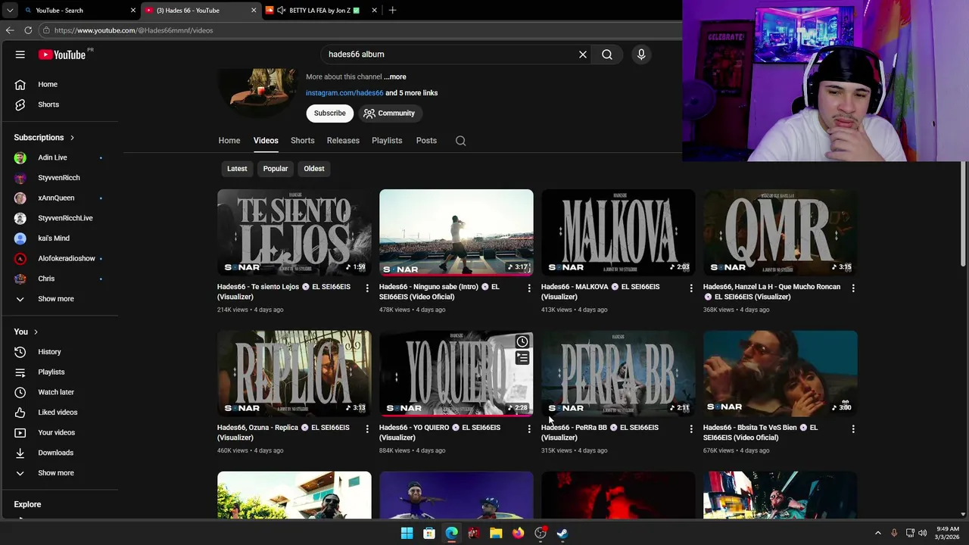
Task: Switch to channel Playlists tab
Action: (387, 141)
